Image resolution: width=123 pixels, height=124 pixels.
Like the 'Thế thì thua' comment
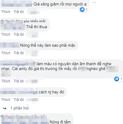6,35
